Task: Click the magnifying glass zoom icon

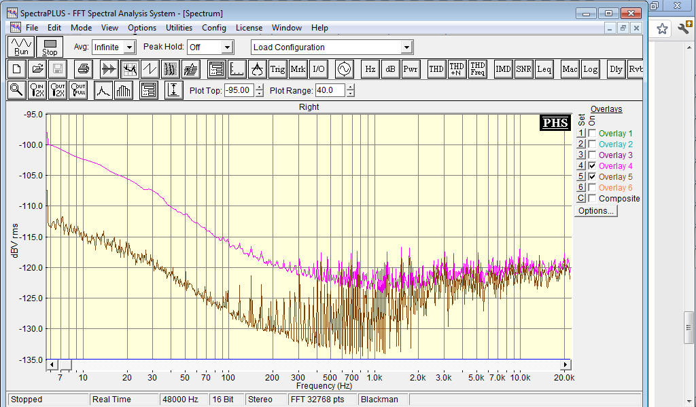Action: 16,90
